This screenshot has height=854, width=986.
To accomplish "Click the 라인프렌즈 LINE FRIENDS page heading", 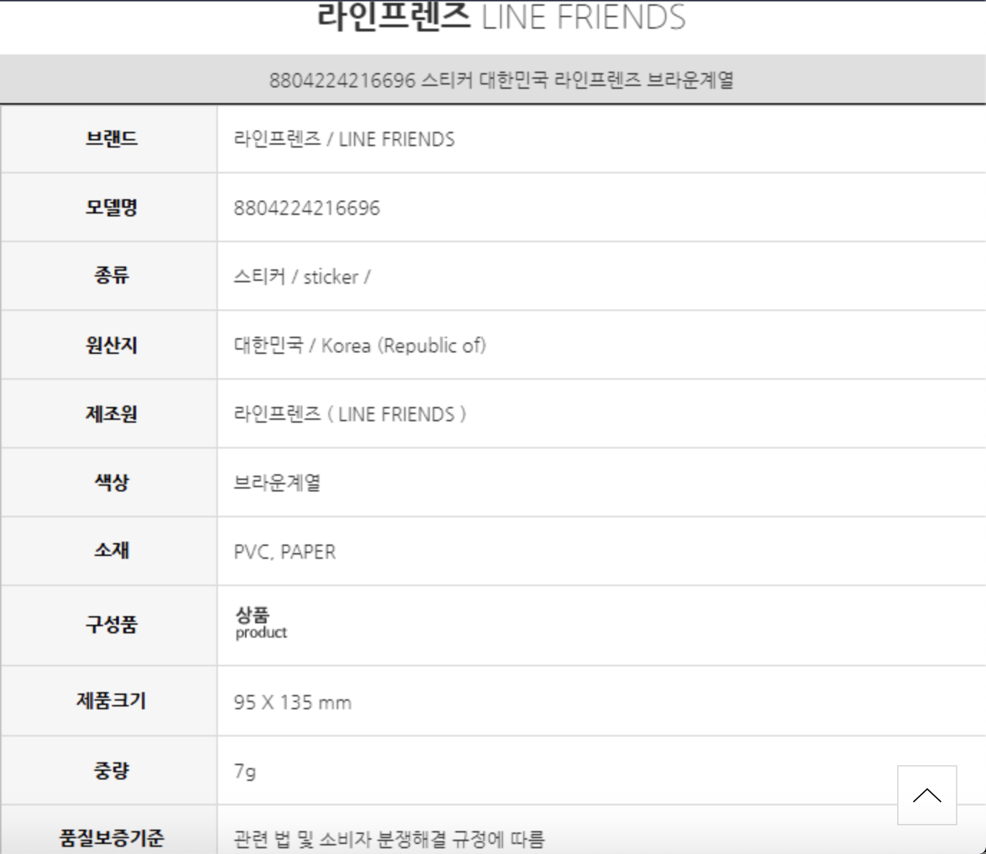I will pos(501,17).
